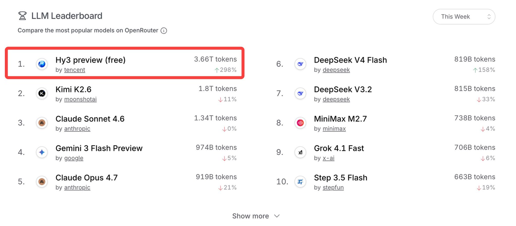
Task: Visit the anthropic link under Claude Sonnet 4.6
Action: [x=77, y=129]
